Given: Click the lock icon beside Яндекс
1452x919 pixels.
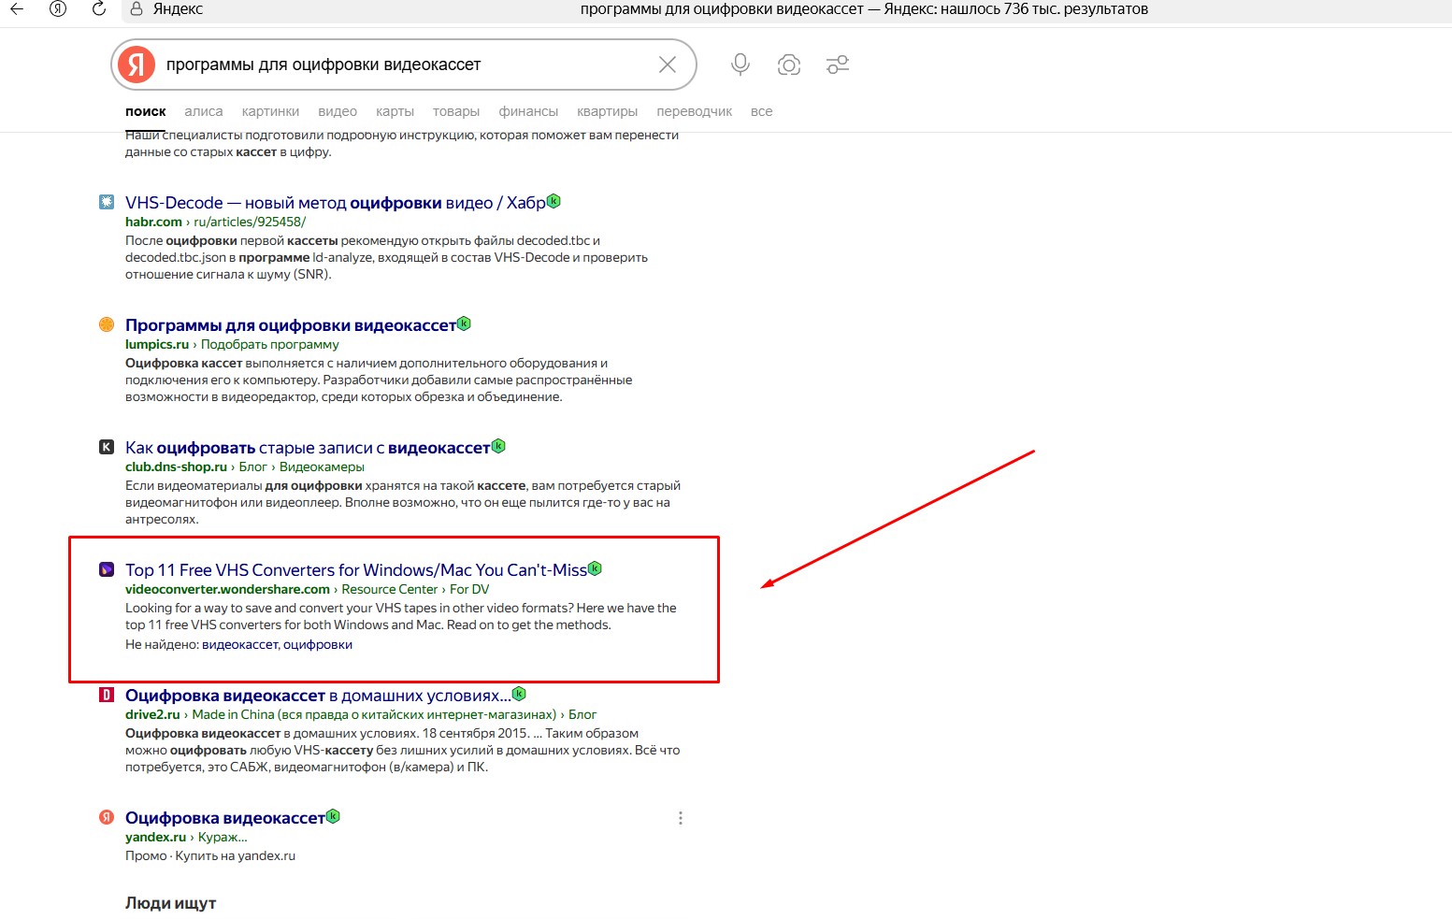Looking at the screenshot, I should [137, 9].
